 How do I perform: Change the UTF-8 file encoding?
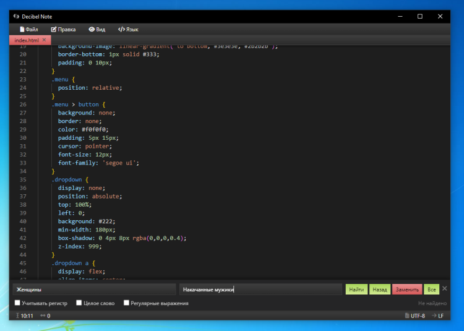(414, 316)
